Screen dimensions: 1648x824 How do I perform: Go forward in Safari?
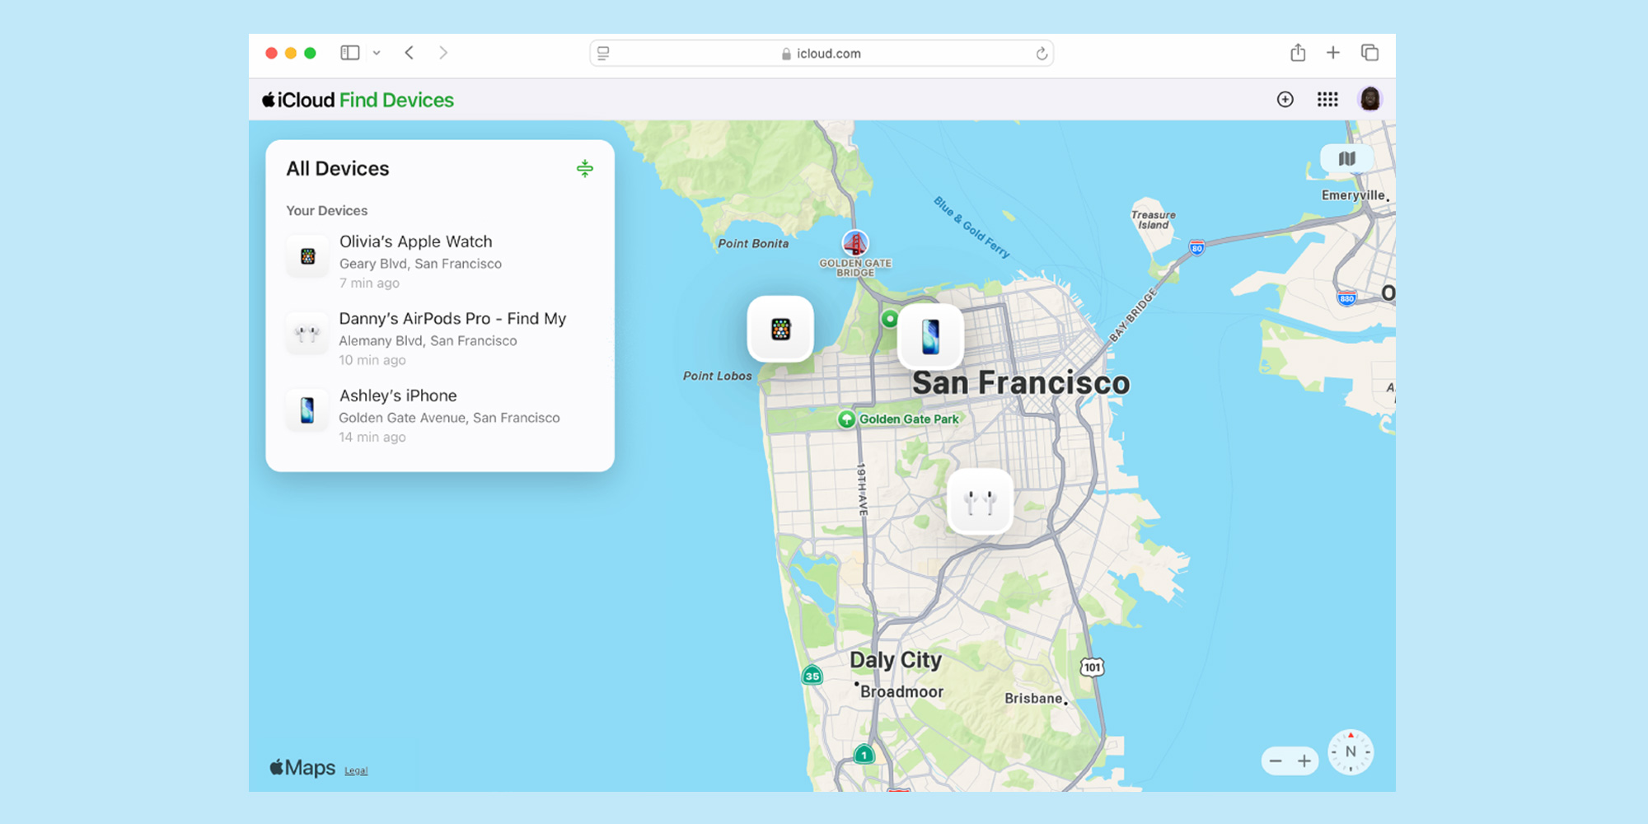pyautogui.click(x=443, y=53)
